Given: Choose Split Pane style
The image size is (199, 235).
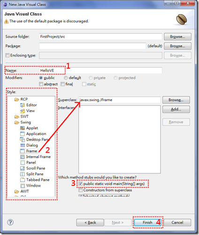Looking at the screenshot, I should click(35, 174).
